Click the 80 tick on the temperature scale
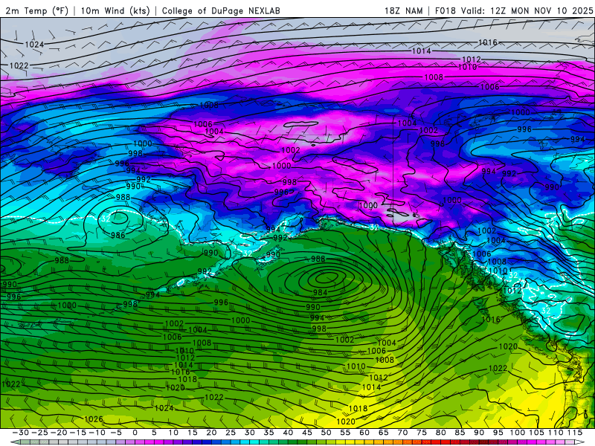Image resolution: width=595 pixels, height=446 pixels. [x=440, y=433]
